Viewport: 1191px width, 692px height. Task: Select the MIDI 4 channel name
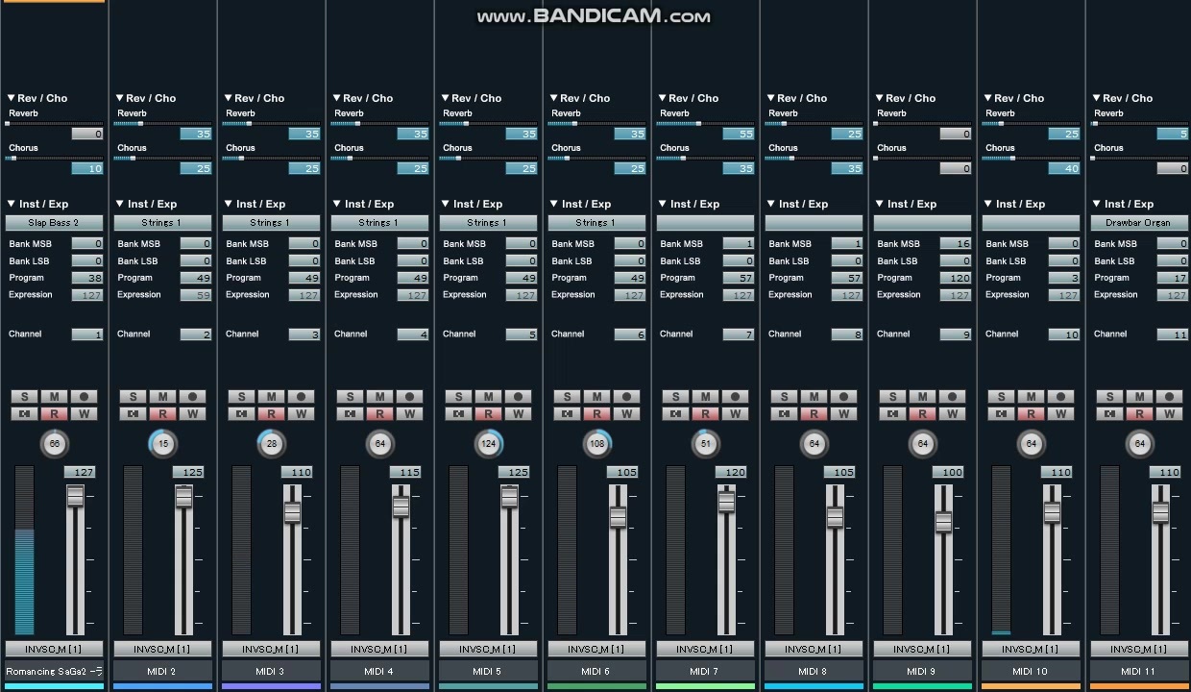coord(379,671)
